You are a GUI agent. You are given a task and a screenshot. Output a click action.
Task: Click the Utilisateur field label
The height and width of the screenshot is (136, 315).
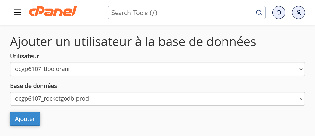[25, 56]
